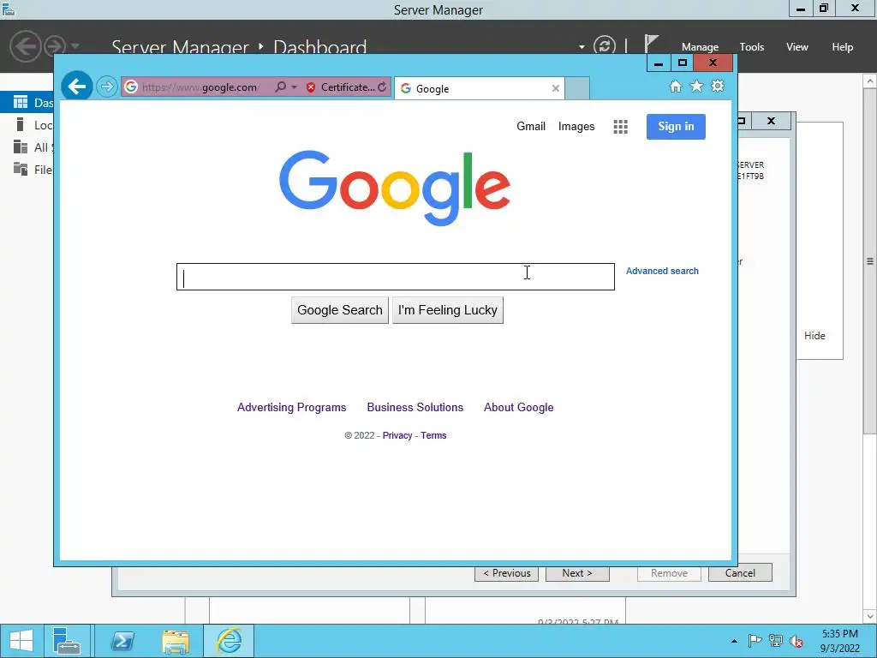Open Server Manager title bar icon

(9, 9)
